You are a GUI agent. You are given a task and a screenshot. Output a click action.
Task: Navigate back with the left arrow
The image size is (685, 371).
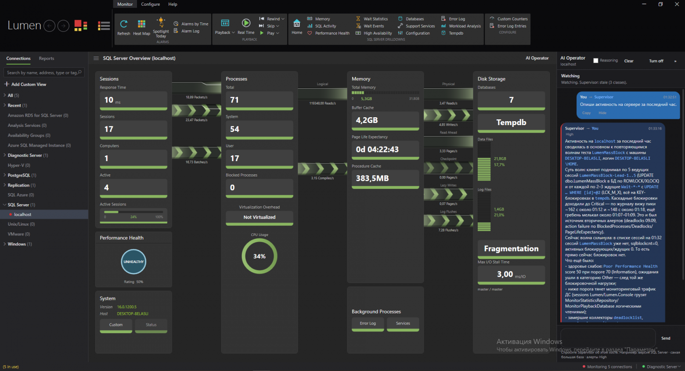click(x=50, y=26)
